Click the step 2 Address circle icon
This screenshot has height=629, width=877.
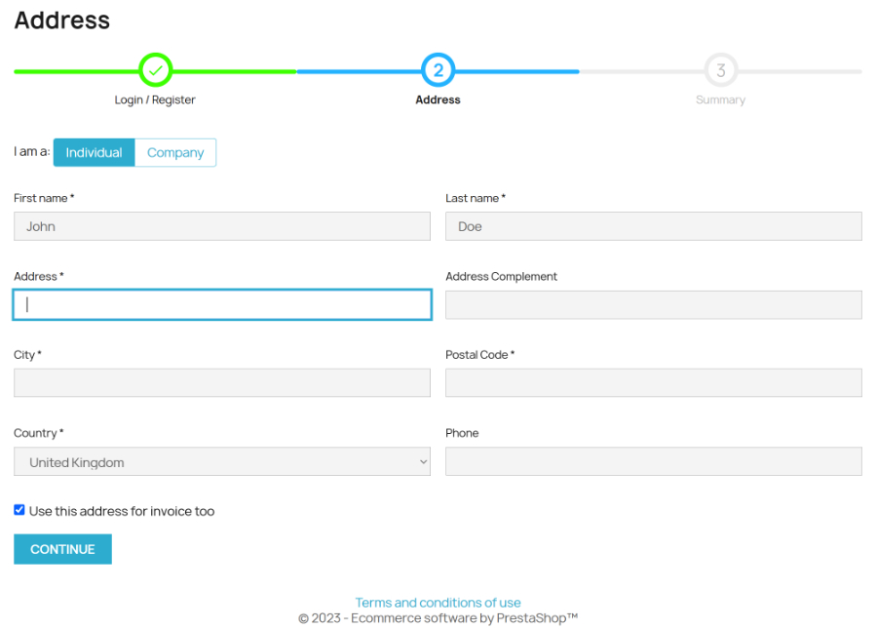point(438,70)
